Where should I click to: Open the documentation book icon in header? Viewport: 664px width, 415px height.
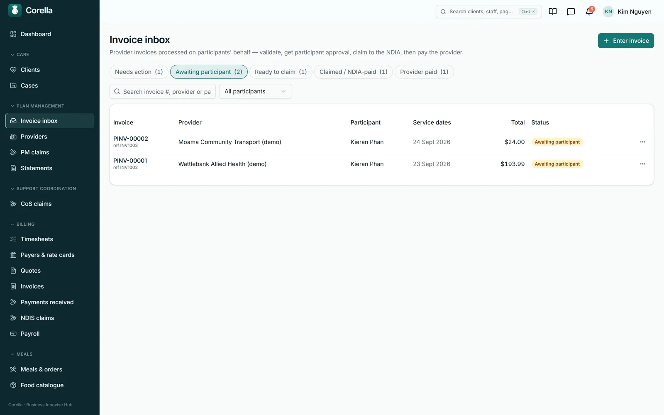[x=553, y=12]
